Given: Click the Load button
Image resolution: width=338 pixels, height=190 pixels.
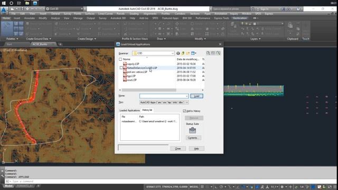Looking at the screenshot, I should click(196, 96).
